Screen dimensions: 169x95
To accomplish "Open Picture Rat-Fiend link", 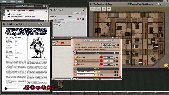I will 16,14.
